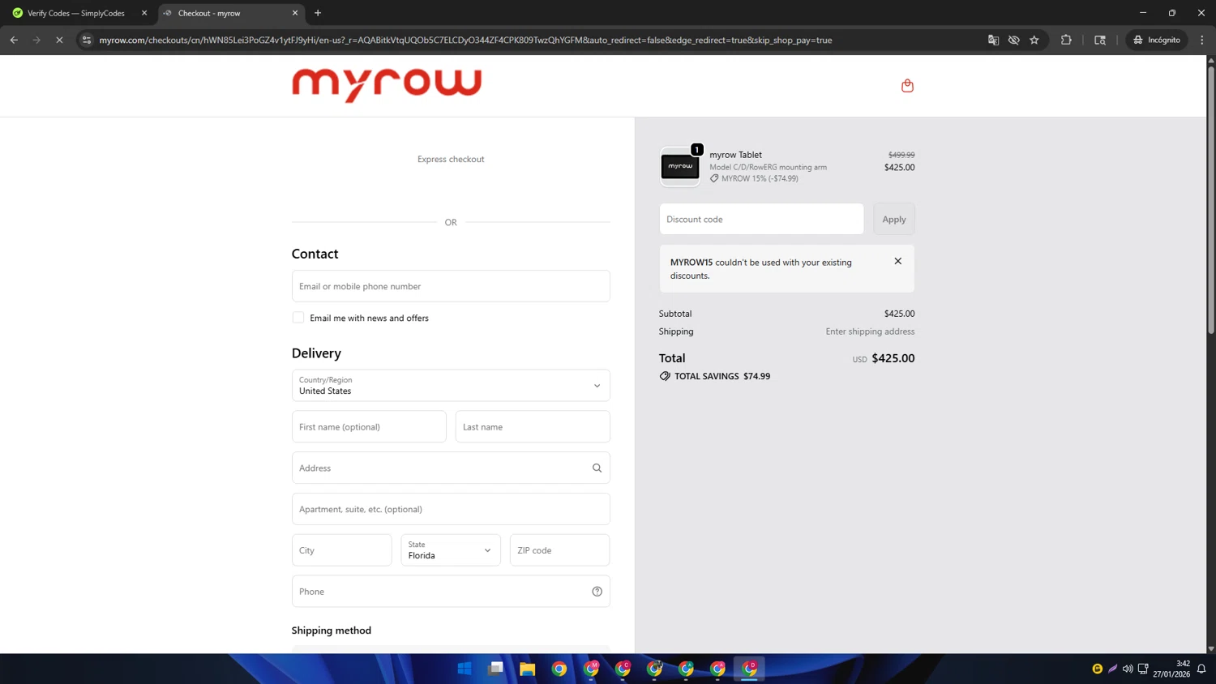This screenshot has width=1216, height=684.
Task: Open the Country/Region dropdown
Action: [451, 386]
